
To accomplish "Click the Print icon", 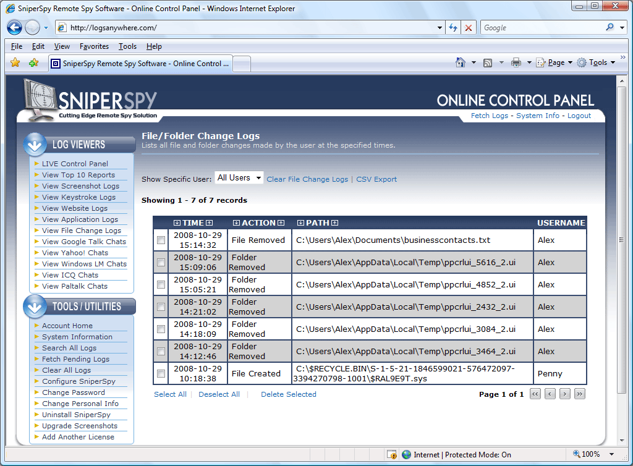I will coord(516,62).
